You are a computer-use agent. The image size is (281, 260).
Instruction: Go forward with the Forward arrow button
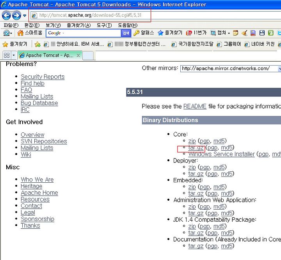16,16
